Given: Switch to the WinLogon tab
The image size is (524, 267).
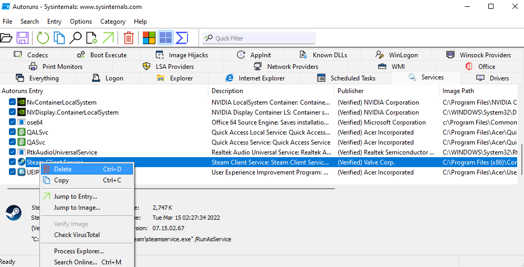Looking at the screenshot, I should (397, 55).
